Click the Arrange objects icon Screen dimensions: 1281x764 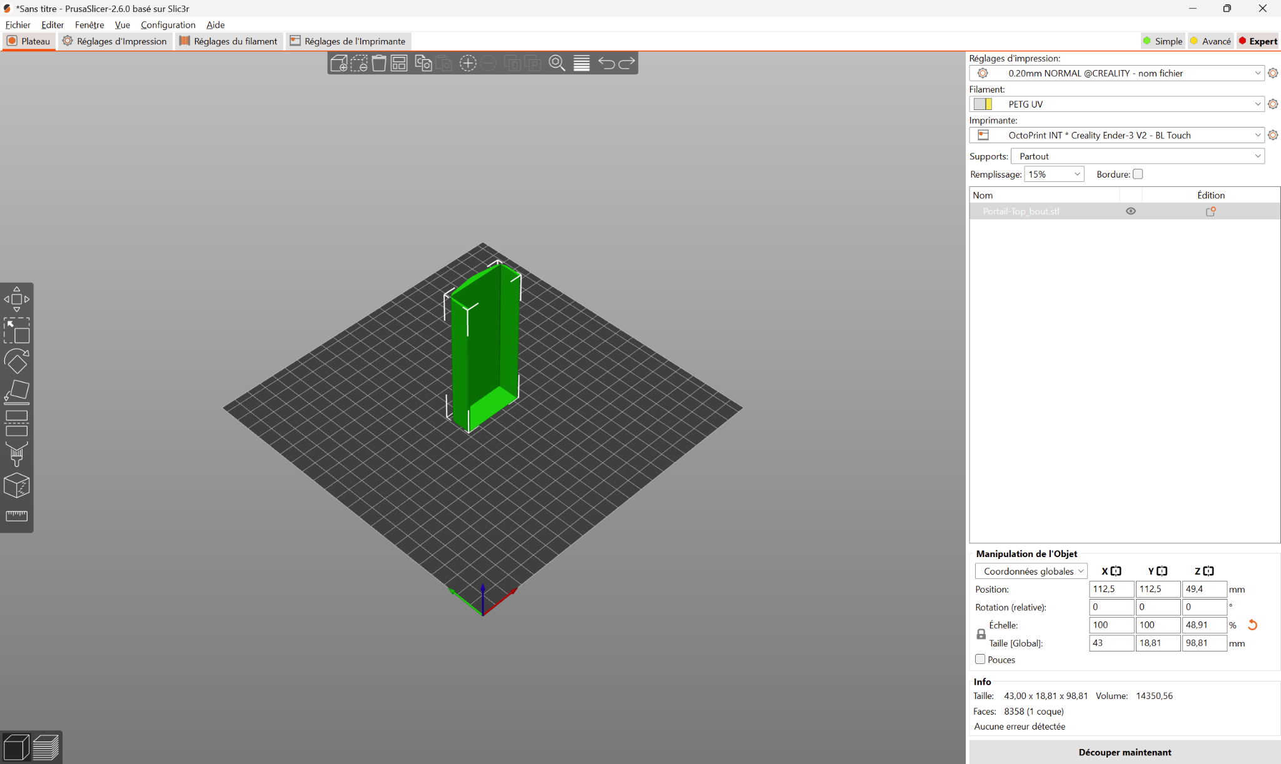(399, 63)
